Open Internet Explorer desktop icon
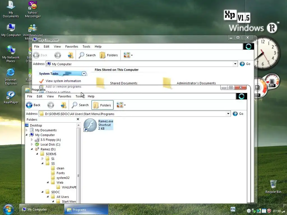The height and width of the screenshot is (215, 287). [11, 76]
